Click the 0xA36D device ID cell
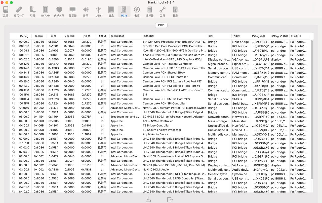Screen dimensions: 322x203 tap(54, 68)
